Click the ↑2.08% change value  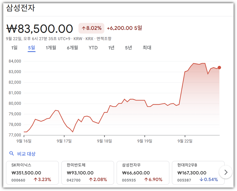(x=98, y=180)
